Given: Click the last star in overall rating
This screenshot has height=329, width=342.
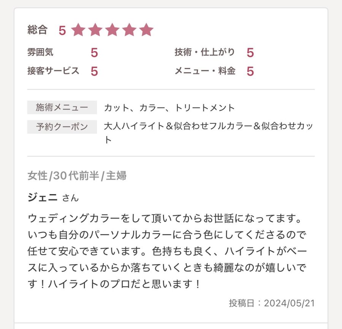Looking at the screenshot, I should click(146, 30).
